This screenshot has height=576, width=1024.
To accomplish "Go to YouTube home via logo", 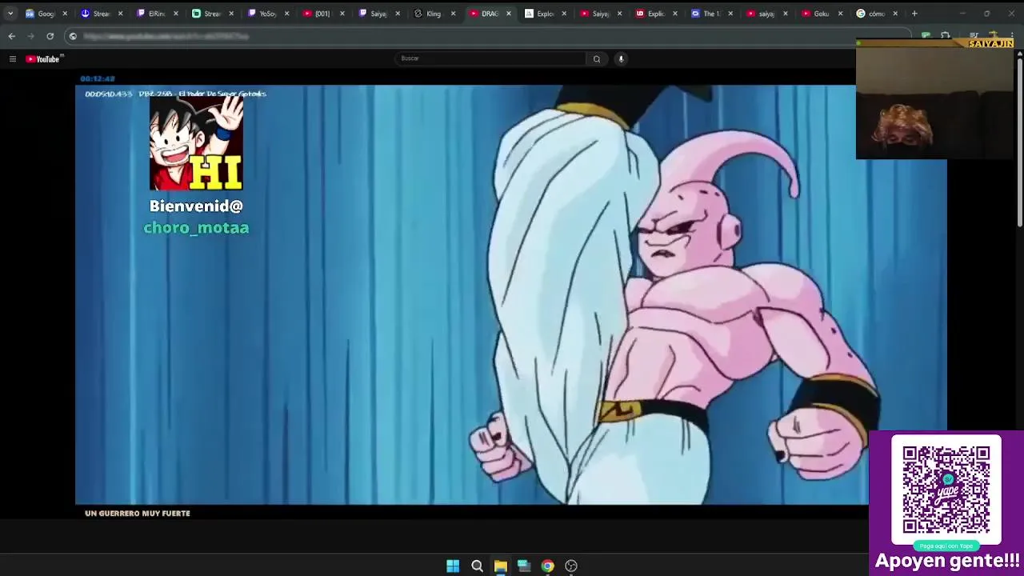I will point(44,58).
